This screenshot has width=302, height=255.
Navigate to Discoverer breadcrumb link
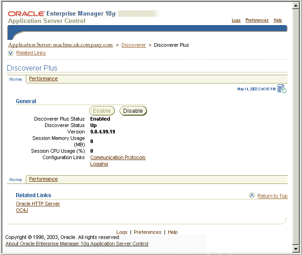click(134, 45)
